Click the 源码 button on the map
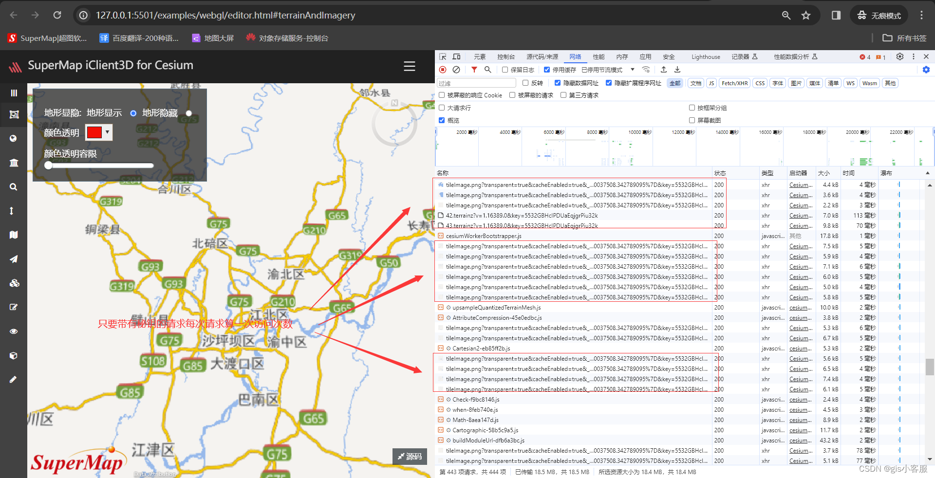The width and height of the screenshot is (935, 478). tap(410, 457)
